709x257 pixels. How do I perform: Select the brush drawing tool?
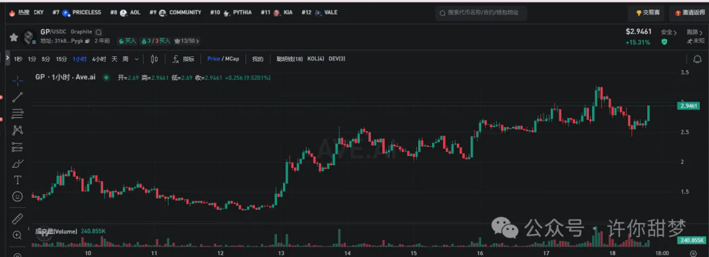pyautogui.click(x=18, y=163)
